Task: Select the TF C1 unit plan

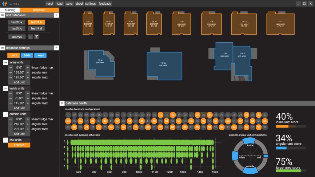Action: pyautogui.click(x=244, y=23)
